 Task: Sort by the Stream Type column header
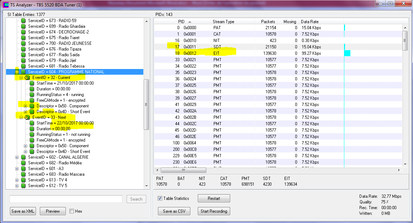[223, 22]
